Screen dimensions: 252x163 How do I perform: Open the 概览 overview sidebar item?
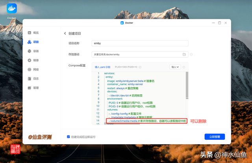pyautogui.click(x=33, y=33)
